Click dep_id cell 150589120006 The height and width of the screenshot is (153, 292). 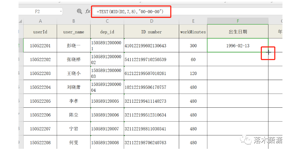click(x=107, y=115)
